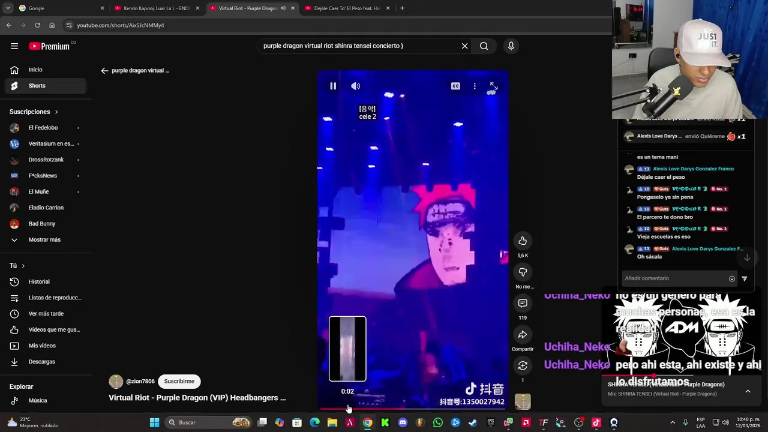Enter fullscreen on the Short
The height and width of the screenshot is (432, 768).
click(493, 86)
